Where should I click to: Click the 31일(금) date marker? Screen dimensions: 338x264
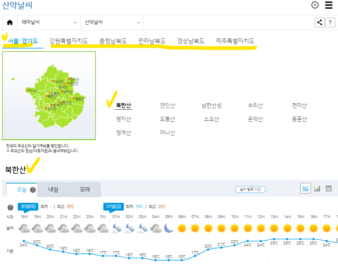click(x=114, y=206)
